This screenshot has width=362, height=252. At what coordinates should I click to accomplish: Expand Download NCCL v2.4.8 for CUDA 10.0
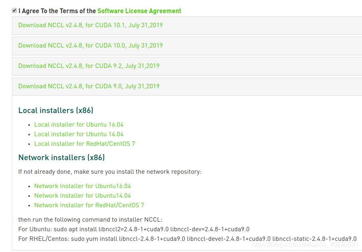point(91,46)
